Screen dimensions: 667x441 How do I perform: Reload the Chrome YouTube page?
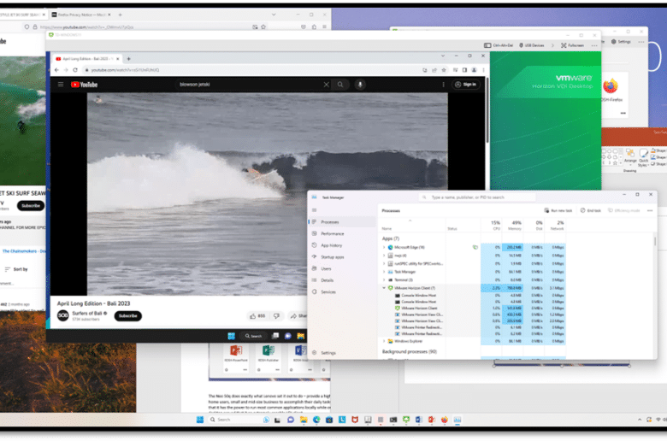75,70
